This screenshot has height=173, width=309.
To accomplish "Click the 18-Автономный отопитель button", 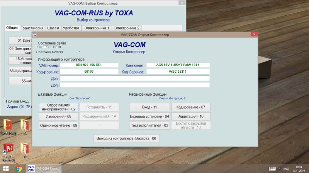I will pyautogui.click(x=20, y=61).
